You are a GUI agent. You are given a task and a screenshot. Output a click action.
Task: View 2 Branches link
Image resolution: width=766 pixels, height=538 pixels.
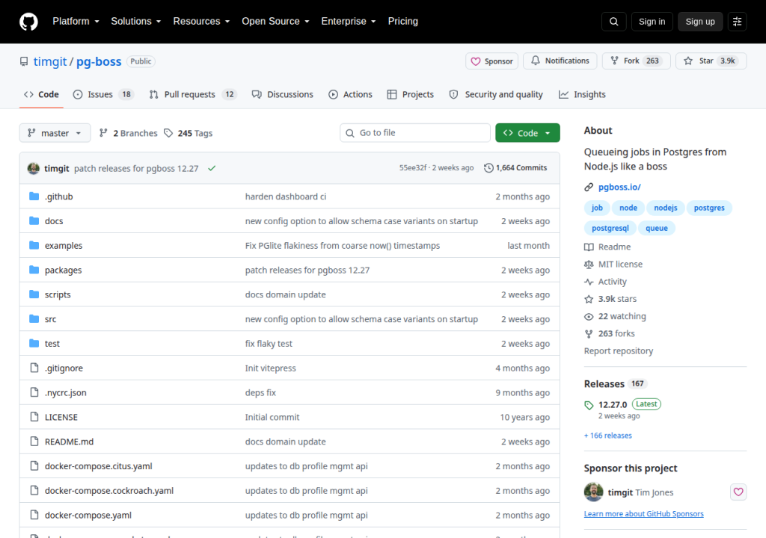click(129, 133)
